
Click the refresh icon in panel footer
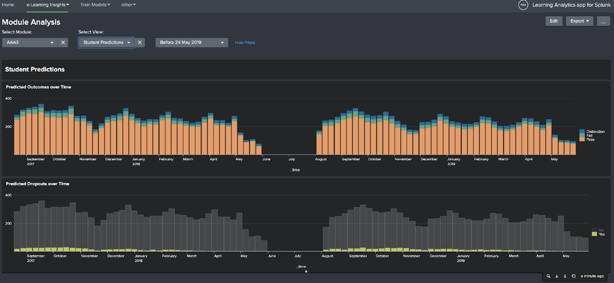[x=573, y=276]
